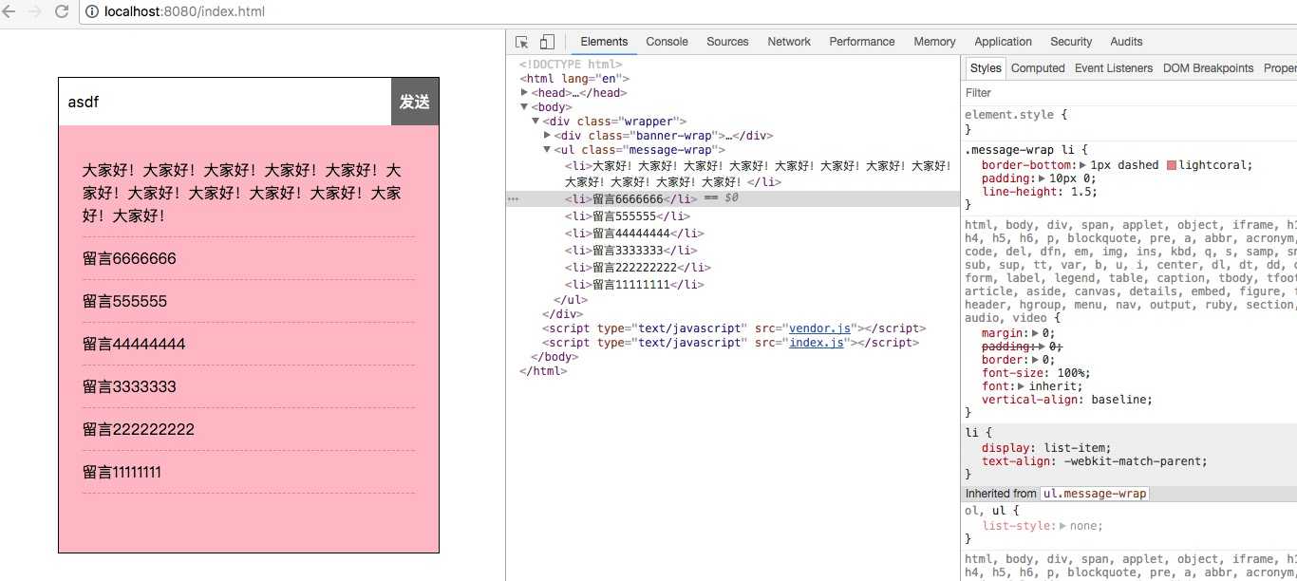The width and height of the screenshot is (1297, 581).
Task: Reload the page with refresh icon
Action: pyautogui.click(x=62, y=12)
